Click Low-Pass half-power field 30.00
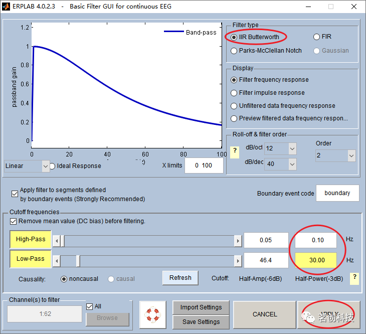This screenshot has width=366, height=334. click(x=315, y=260)
